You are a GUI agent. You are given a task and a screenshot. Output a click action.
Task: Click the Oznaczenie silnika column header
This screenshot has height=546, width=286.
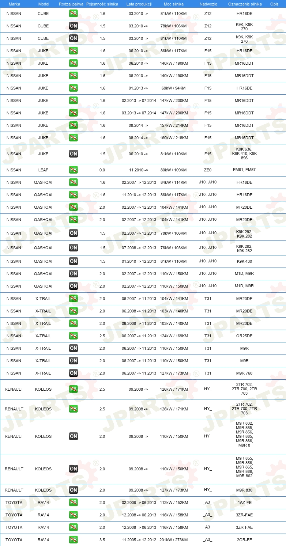[x=245, y=4]
